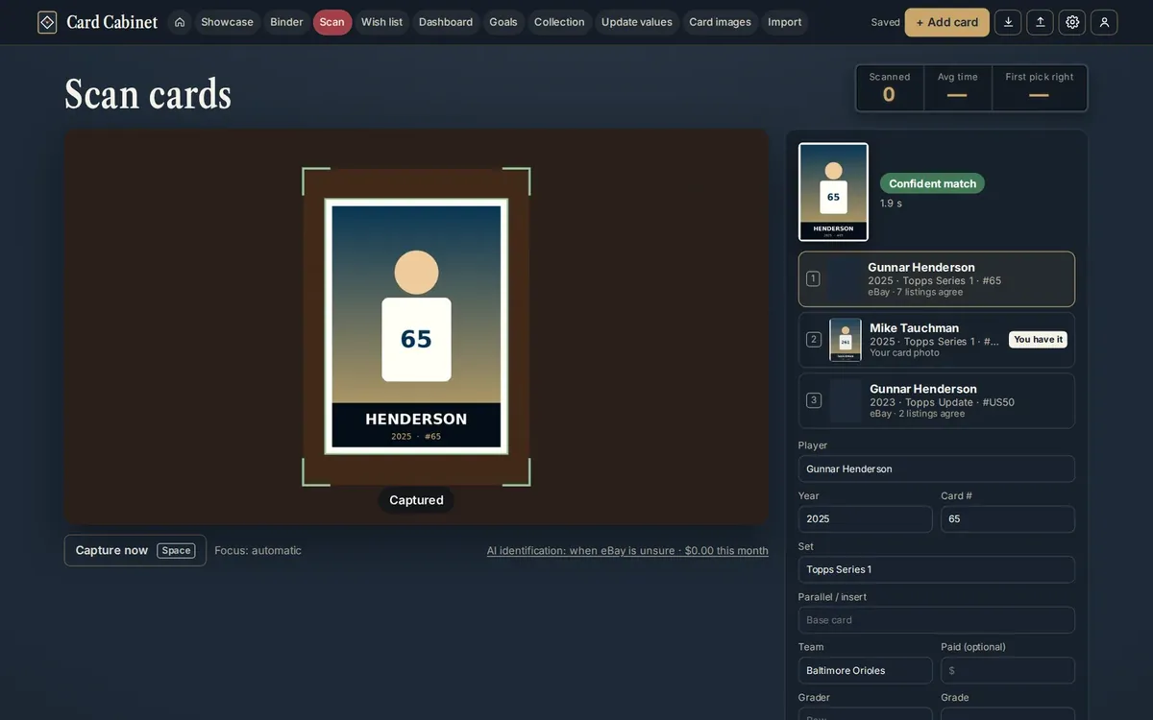The width and height of the screenshot is (1153, 720).
Task: Switch to the Binder tab
Action: pos(286,22)
